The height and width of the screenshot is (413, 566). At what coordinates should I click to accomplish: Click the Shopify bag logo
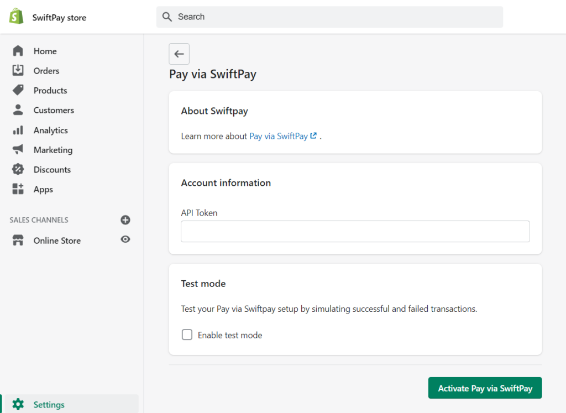click(x=16, y=17)
